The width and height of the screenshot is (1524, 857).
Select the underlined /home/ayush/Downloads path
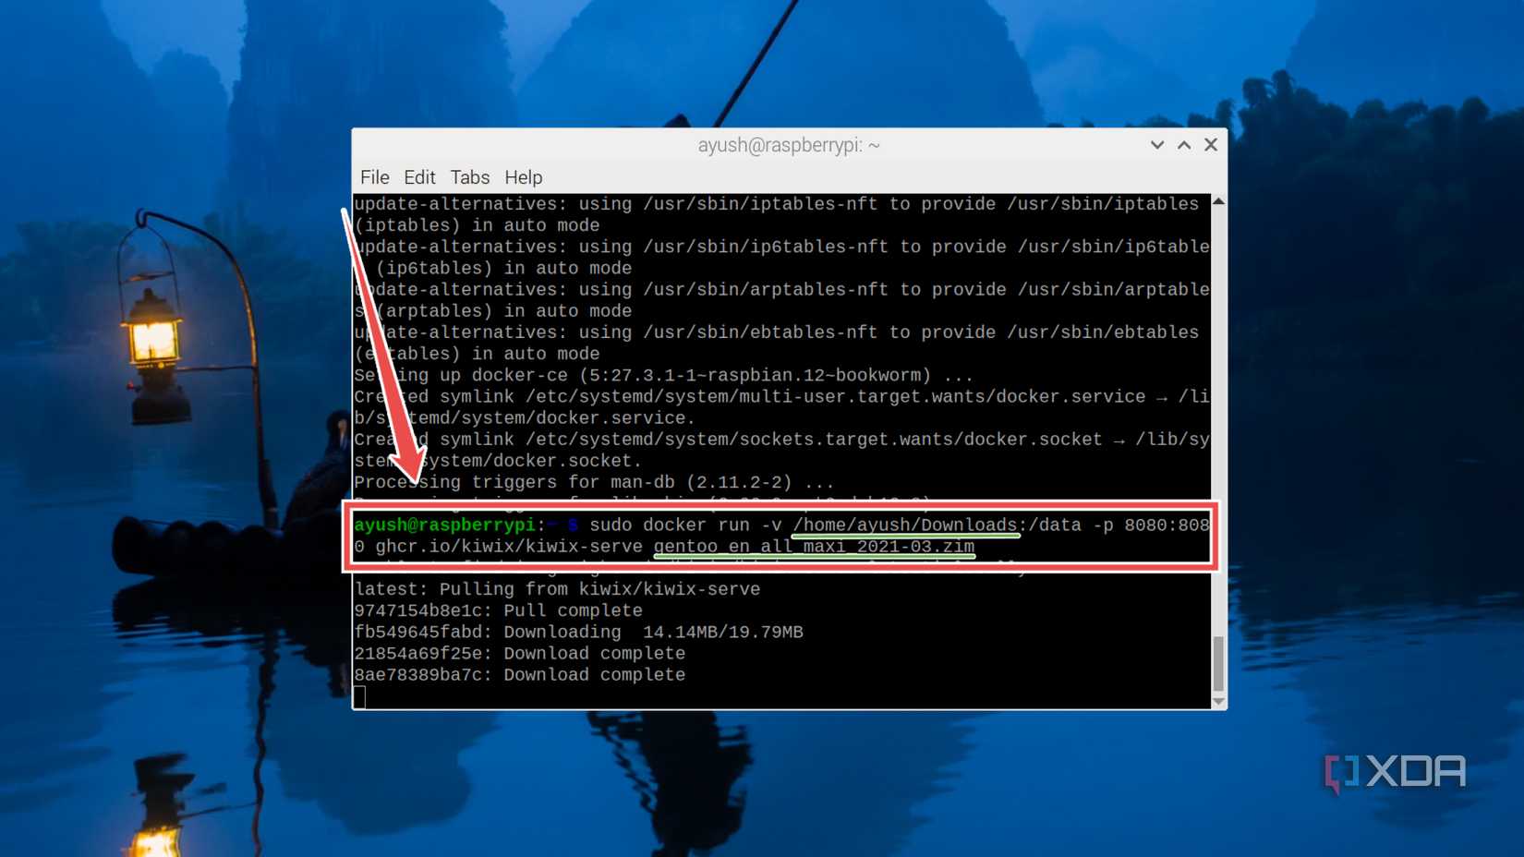(905, 525)
